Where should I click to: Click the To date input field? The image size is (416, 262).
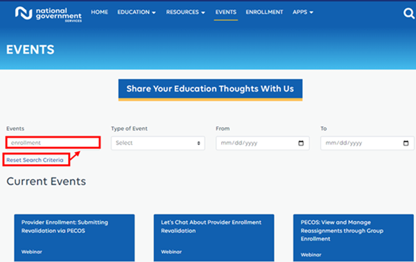coord(367,143)
